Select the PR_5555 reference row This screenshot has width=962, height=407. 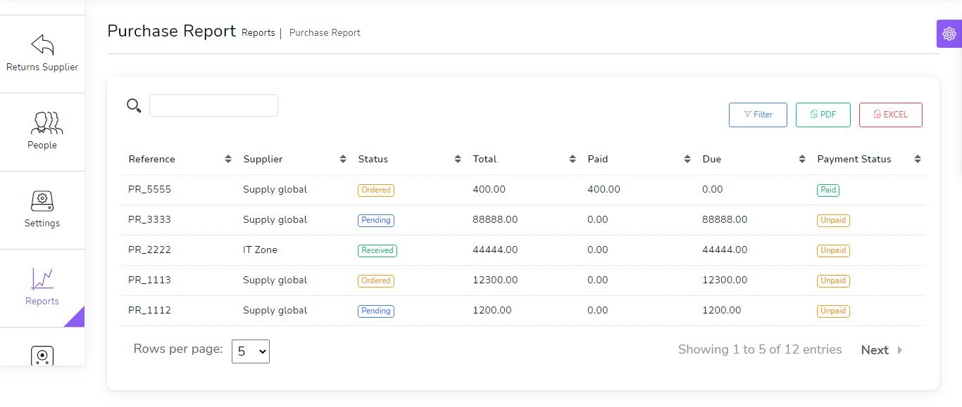149,190
